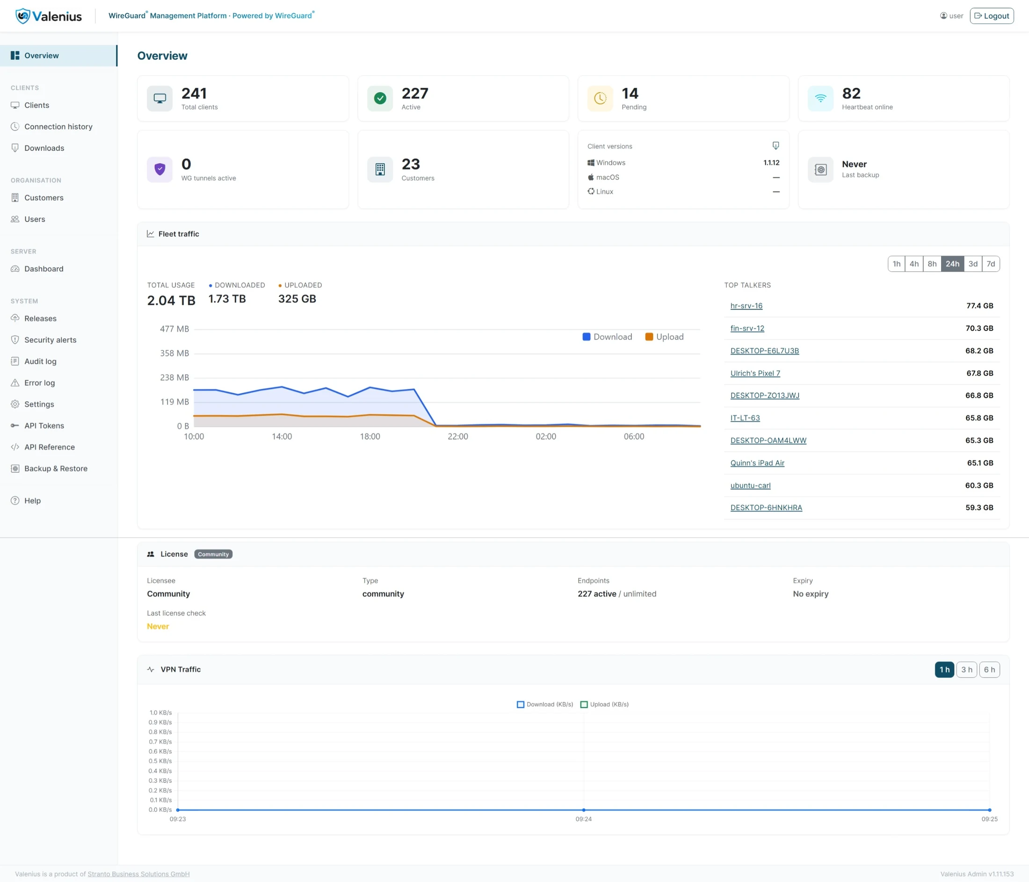1029x882 pixels.
Task: Click the Valenius shield logo
Action: pyautogui.click(x=23, y=16)
